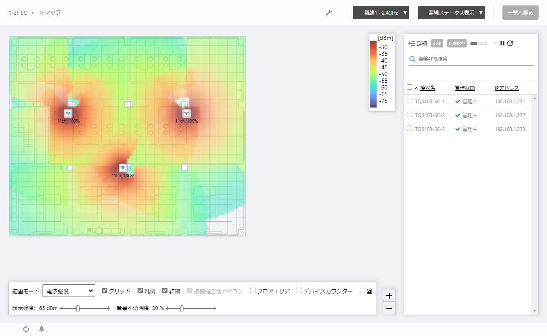Click the TQ5403-SC-2 device name

[430, 115]
